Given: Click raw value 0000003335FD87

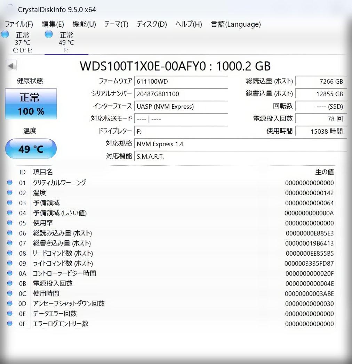Looking at the screenshot, I should [x=309, y=264].
